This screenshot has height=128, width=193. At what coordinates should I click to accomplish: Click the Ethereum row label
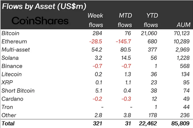(x=14, y=41)
